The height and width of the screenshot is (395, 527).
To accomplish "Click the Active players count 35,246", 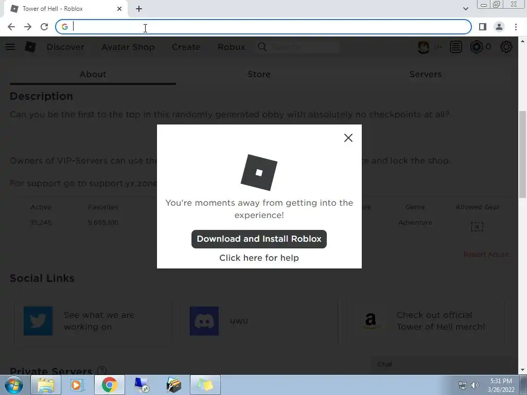I will pyautogui.click(x=41, y=222).
